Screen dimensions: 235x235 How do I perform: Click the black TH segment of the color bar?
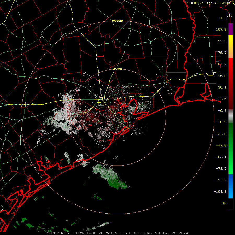tap(231, 204)
